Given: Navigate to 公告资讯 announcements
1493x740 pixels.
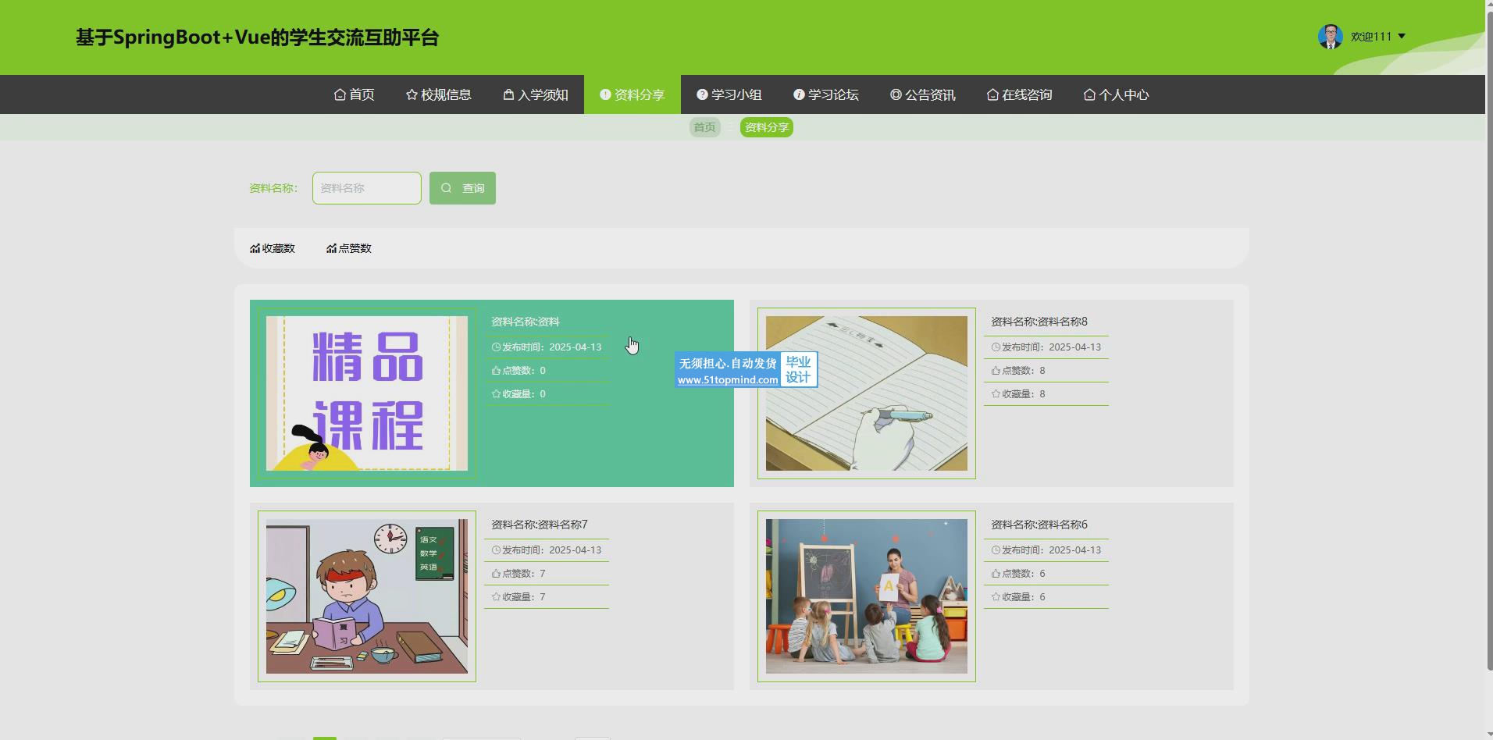Looking at the screenshot, I should pyautogui.click(x=922, y=94).
